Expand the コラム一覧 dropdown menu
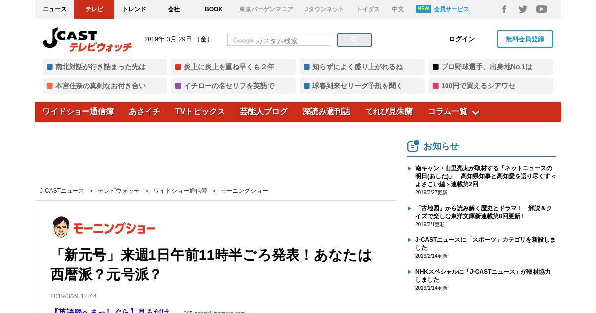Viewport: 596px width, 313px height. (x=453, y=112)
